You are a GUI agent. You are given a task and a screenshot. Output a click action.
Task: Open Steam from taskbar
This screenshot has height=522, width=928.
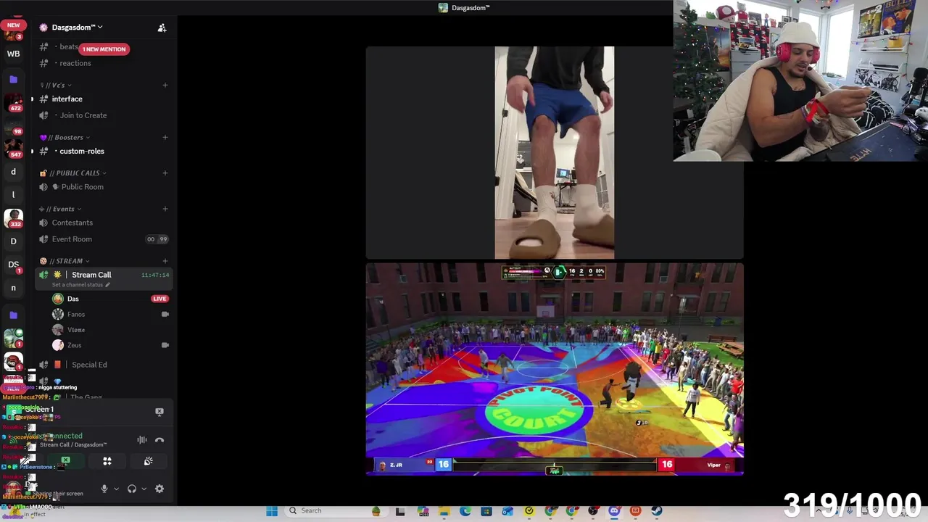656,511
